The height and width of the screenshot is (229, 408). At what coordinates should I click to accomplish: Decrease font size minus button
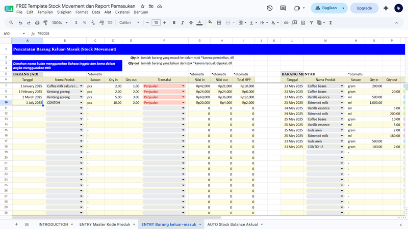pos(147,23)
